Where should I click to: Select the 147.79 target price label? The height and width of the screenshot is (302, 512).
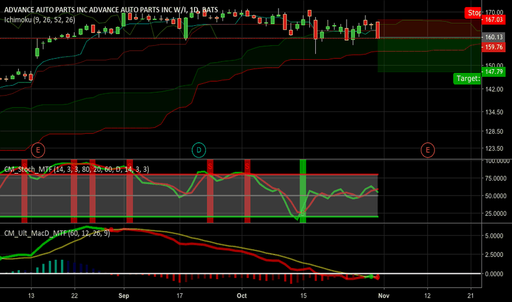(x=493, y=71)
